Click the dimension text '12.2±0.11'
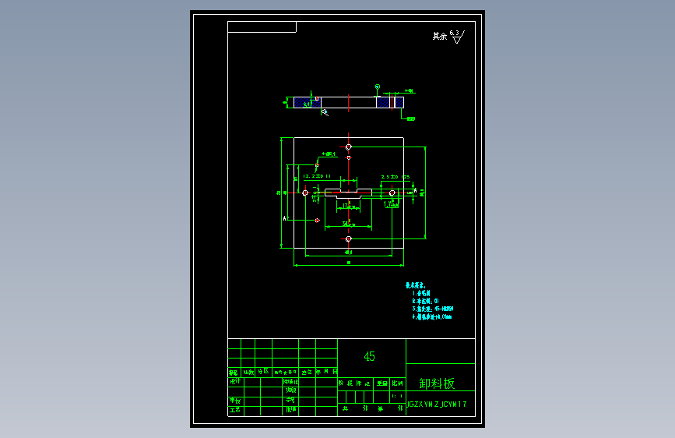Viewport: 675px width, 438px height. [317, 176]
